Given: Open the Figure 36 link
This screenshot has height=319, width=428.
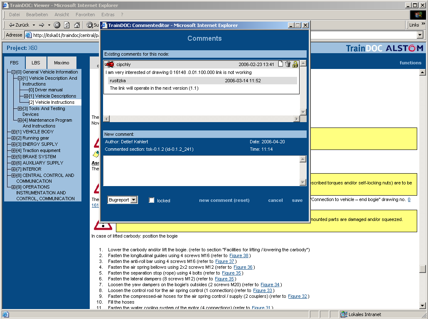Looking at the screenshot, I should click(243, 267).
